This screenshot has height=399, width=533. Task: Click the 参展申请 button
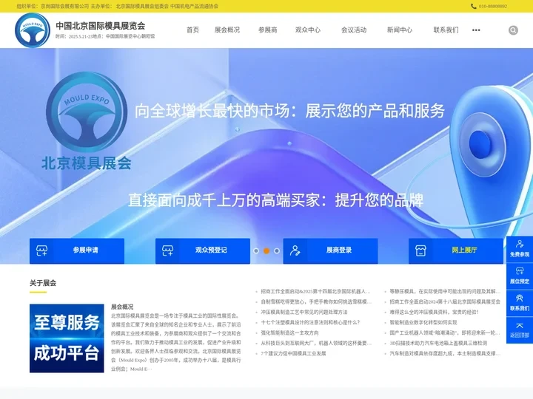coord(77,250)
